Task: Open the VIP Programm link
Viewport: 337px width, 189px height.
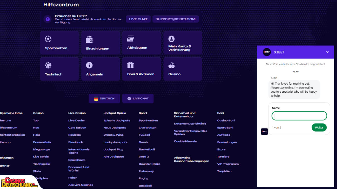Action: click(x=228, y=164)
